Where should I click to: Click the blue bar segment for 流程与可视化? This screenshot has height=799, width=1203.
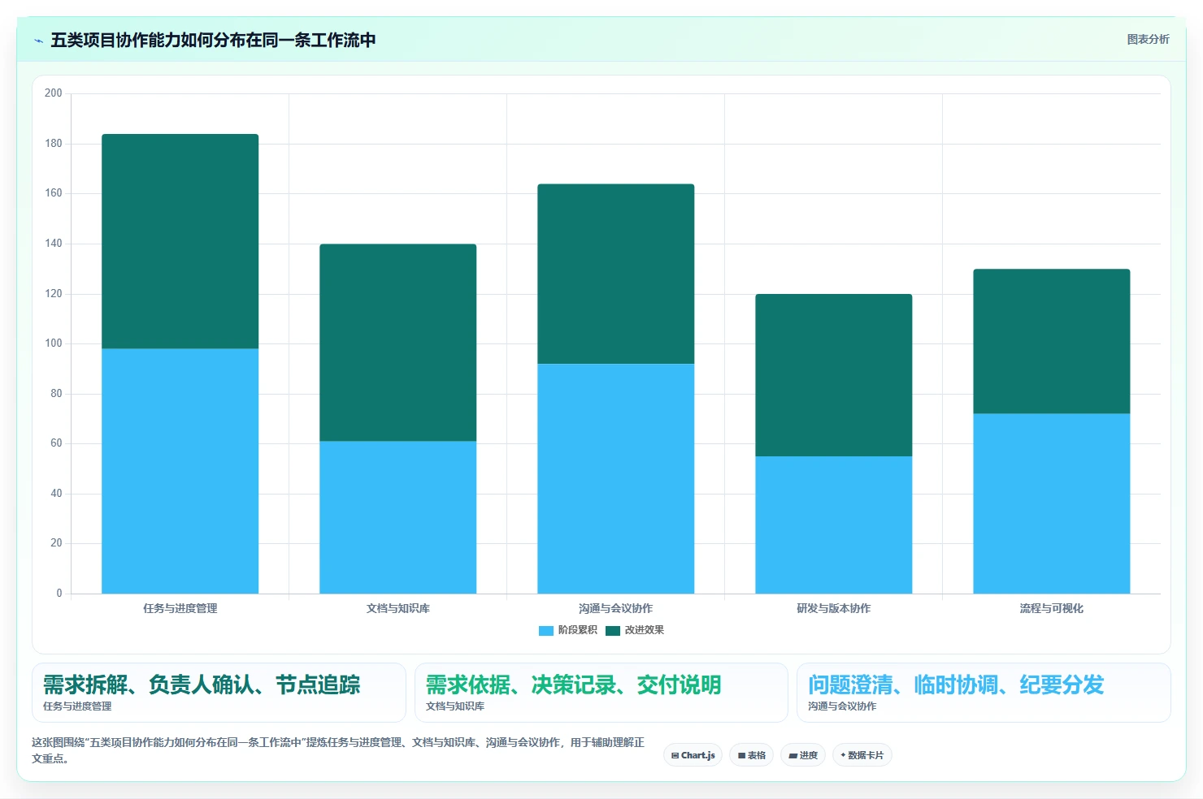[1051, 503]
